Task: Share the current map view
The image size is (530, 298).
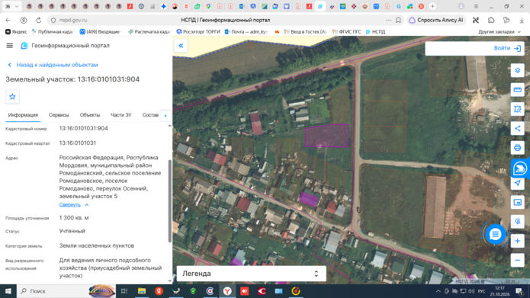Action: pyautogui.click(x=517, y=128)
